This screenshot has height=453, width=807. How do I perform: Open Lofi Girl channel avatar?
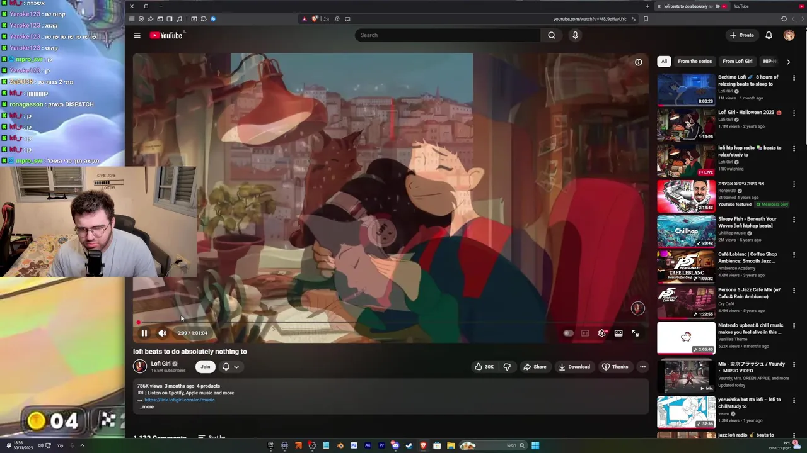tap(140, 366)
